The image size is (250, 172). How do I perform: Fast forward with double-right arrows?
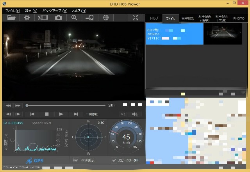pyautogui.click(x=18, y=105)
